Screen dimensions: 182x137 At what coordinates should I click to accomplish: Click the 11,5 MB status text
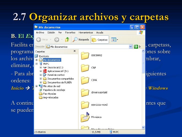tap(96, 132)
